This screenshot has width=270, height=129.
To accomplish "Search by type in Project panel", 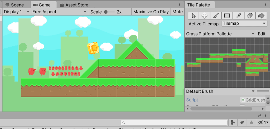I will pyautogui.click(x=233, y=122).
